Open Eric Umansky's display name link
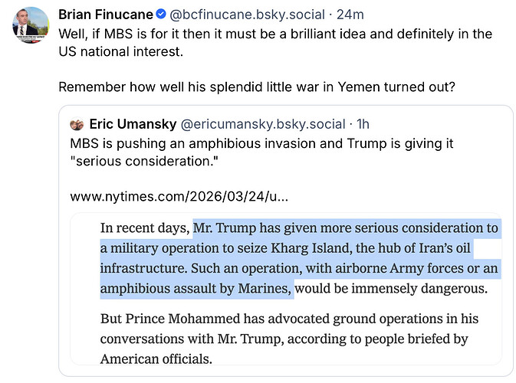Viewport: 516px width, 383px height. click(x=132, y=124)
